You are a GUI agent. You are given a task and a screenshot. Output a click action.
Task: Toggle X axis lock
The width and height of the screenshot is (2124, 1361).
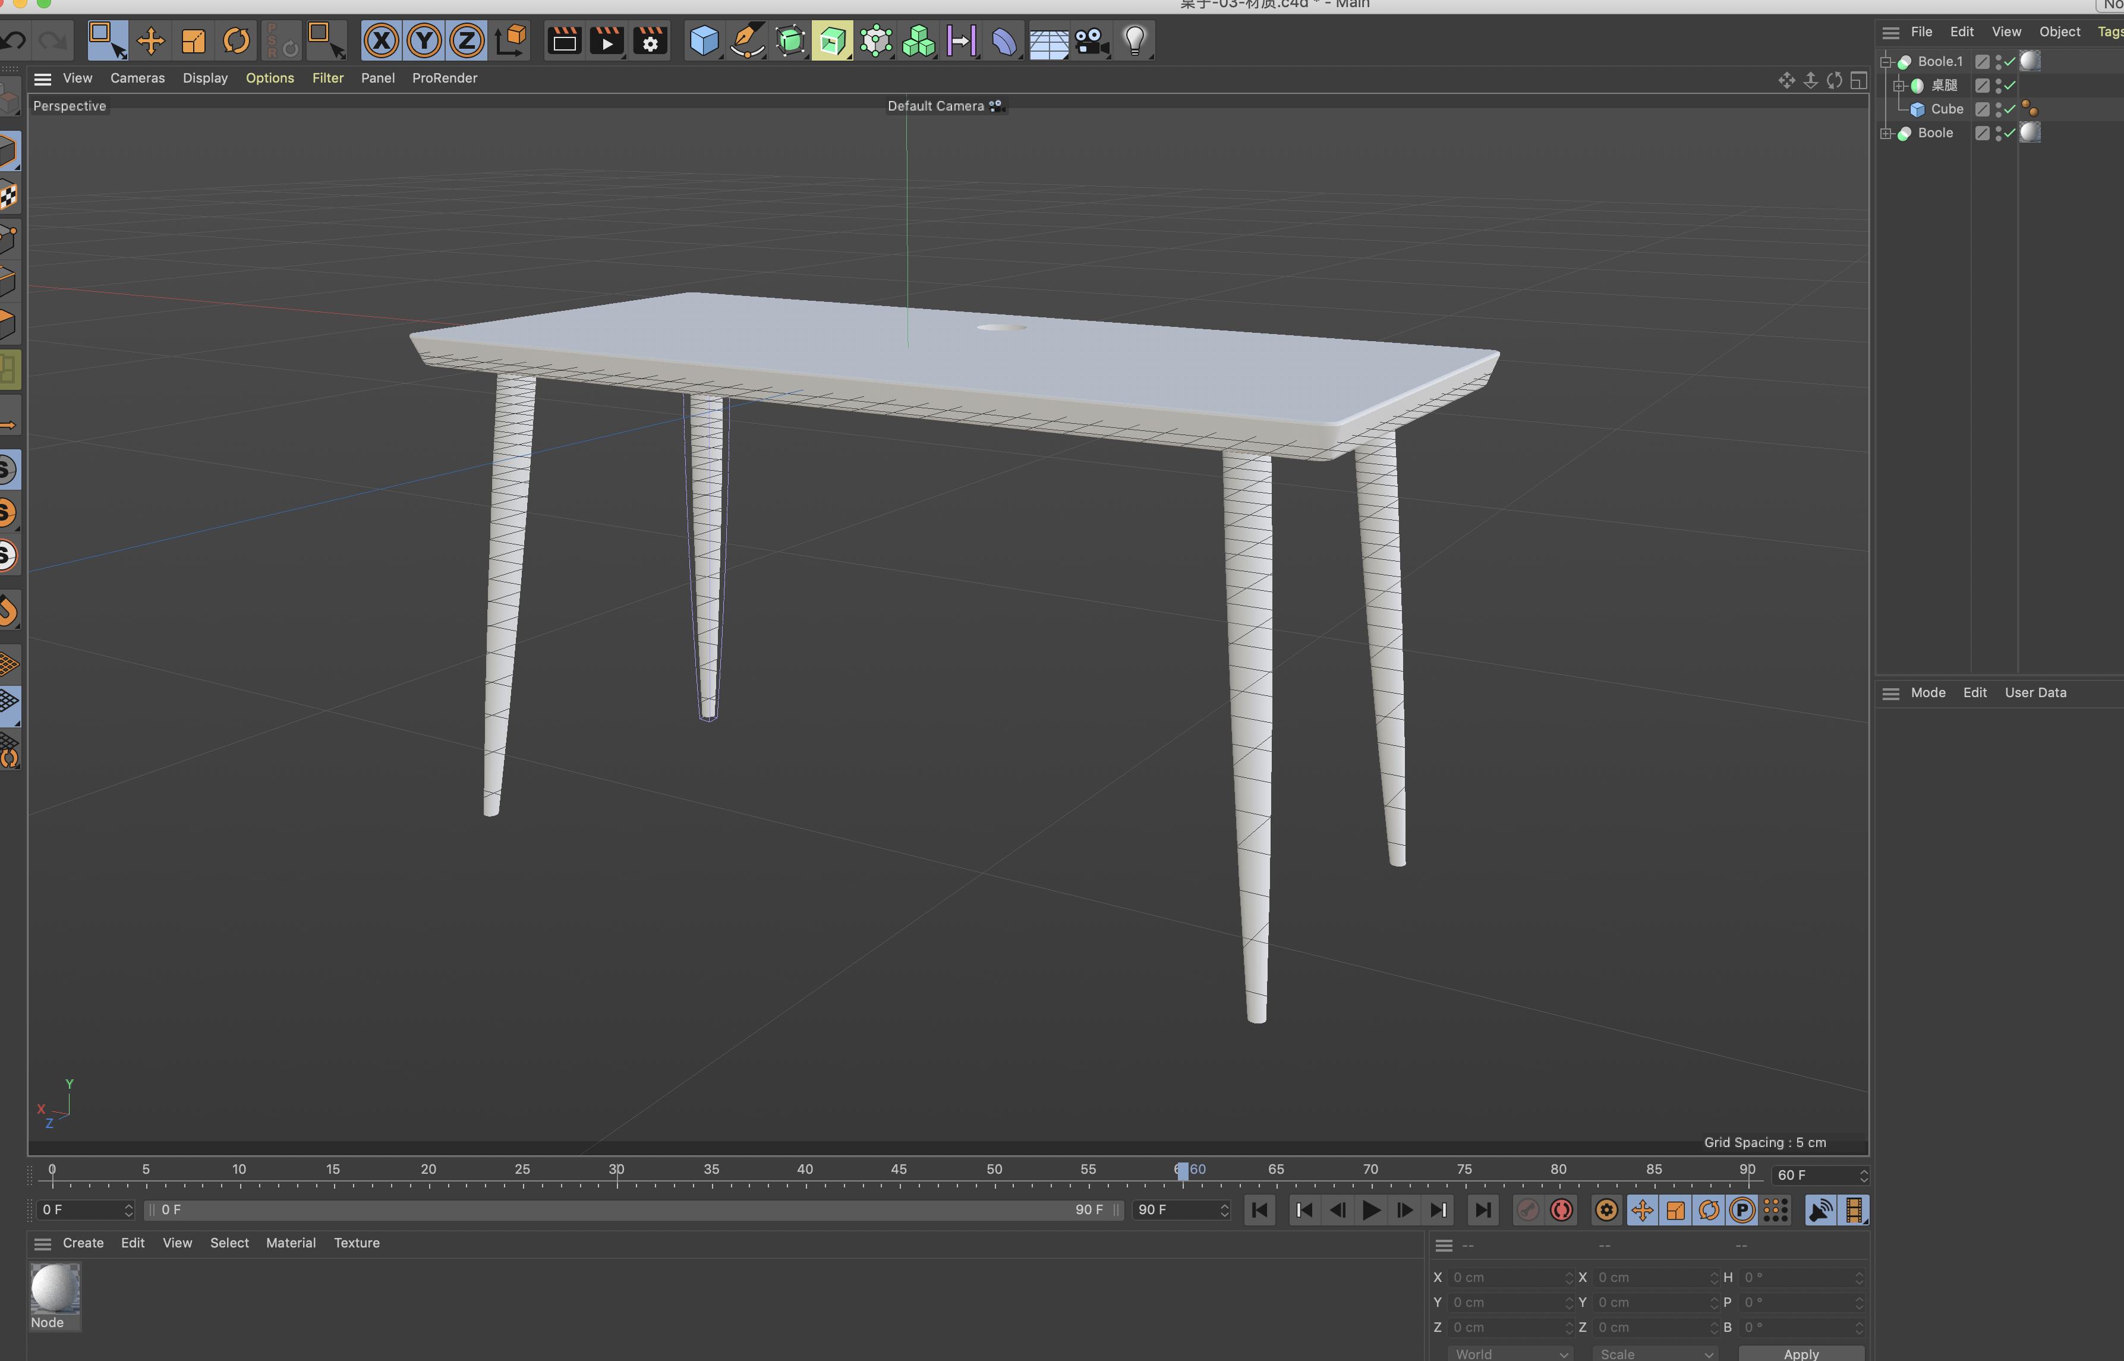[382, 40]
